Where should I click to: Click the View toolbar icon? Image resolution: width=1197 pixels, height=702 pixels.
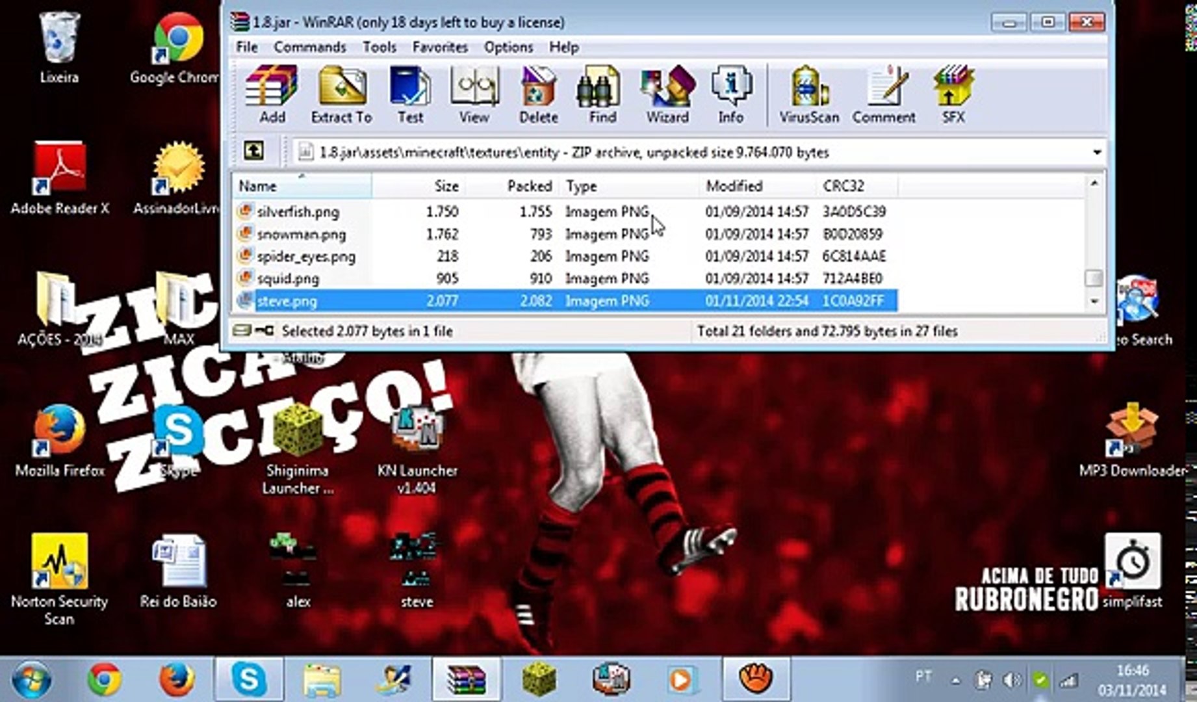coord(474,95)
